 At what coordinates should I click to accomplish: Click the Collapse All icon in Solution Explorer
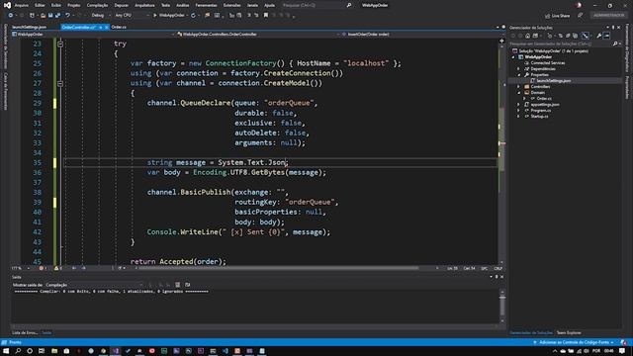click(568, 36)
